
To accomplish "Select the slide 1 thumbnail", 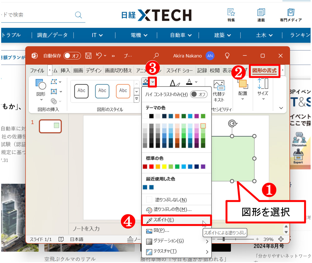I will pyautogui.click(x=50, y=126).
